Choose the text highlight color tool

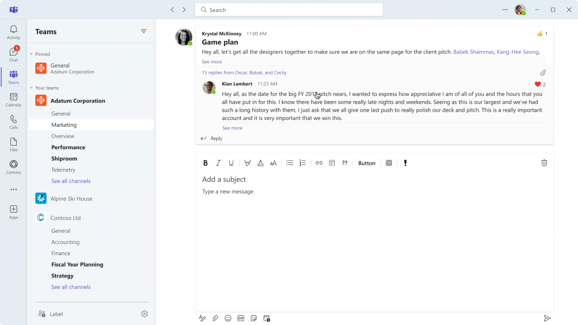pyautogui.click(x=248, y=163)
